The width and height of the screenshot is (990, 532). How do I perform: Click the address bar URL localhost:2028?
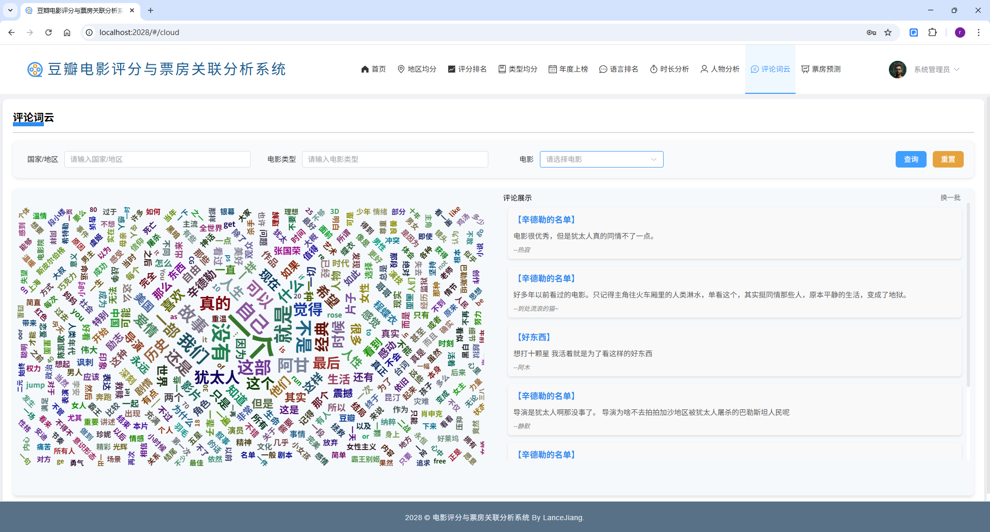(139, 32)
